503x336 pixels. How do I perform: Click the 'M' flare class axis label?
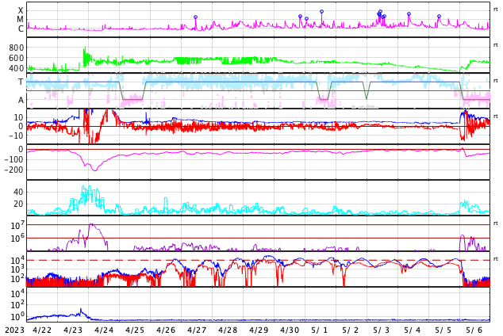(x=20, y=20)
